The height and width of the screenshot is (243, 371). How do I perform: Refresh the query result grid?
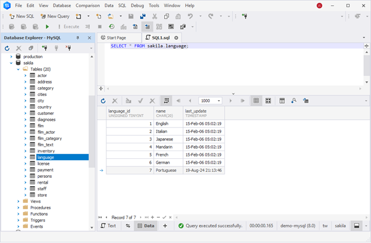coord(103,101)
